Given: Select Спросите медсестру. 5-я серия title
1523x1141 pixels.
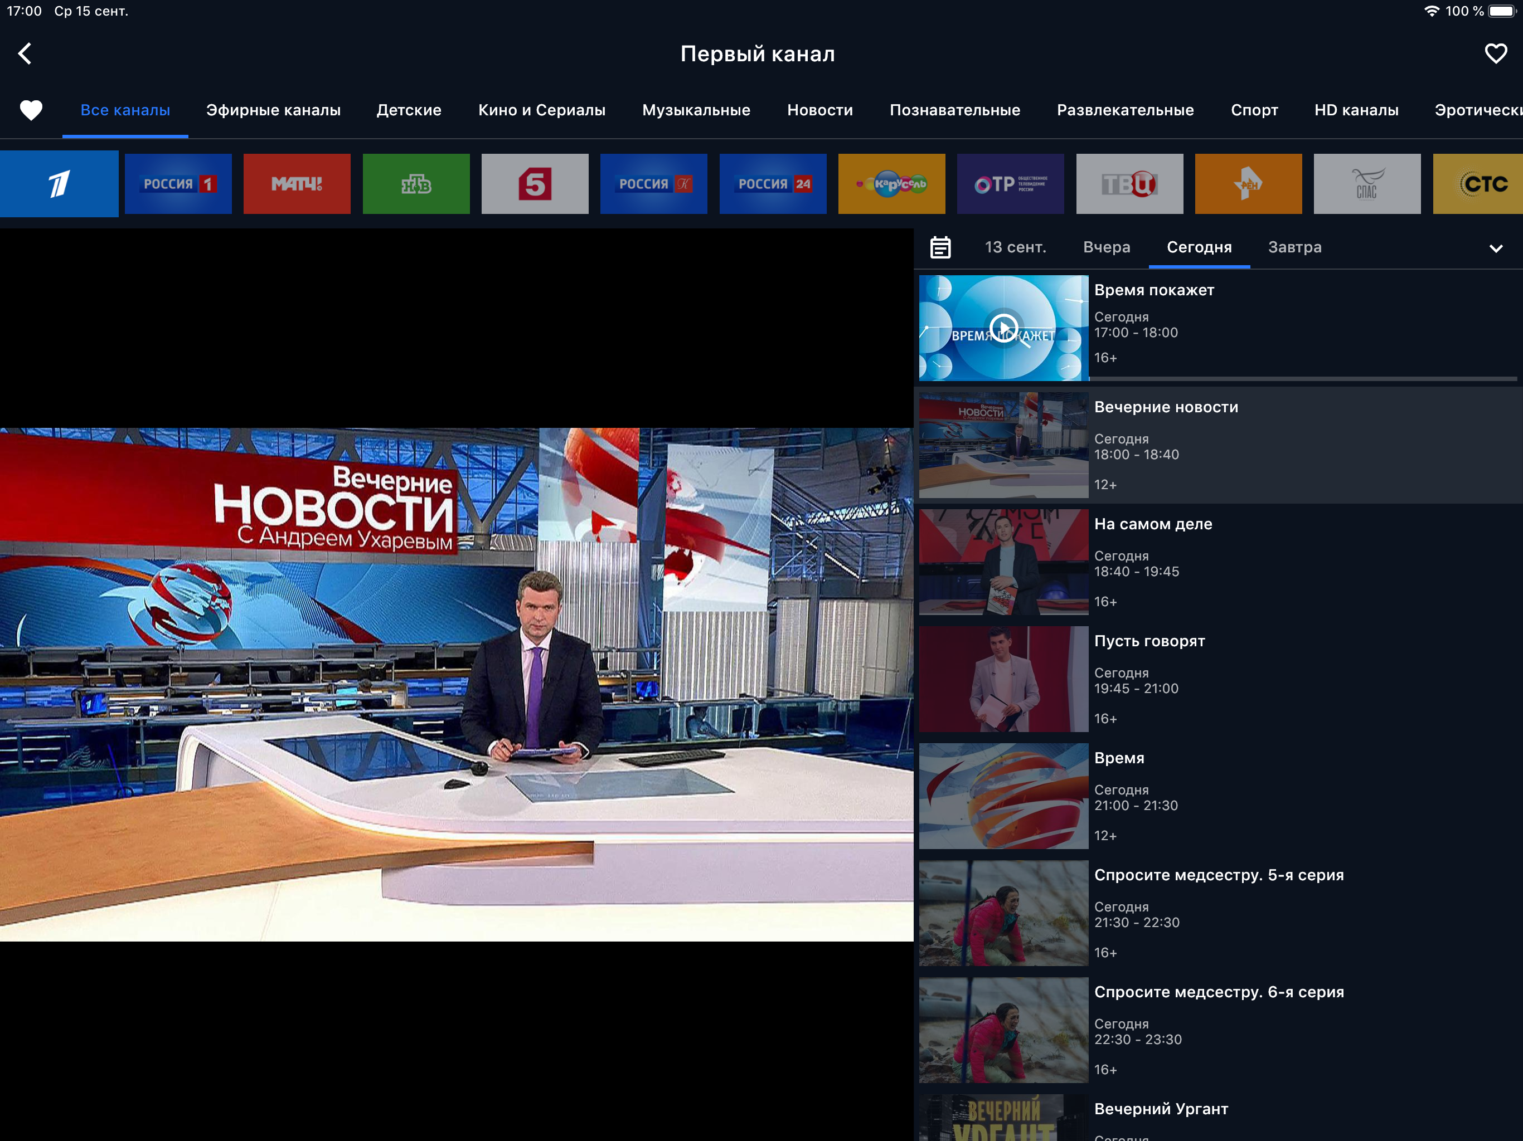Looking at the screenshot, I should point(1219,875).
